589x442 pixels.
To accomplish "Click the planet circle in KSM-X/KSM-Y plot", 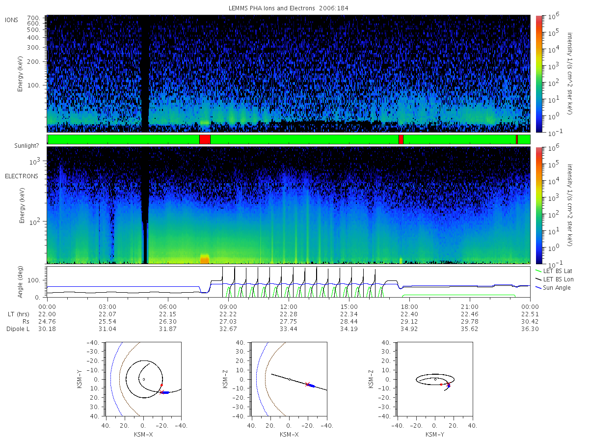I will click(143, 379).
